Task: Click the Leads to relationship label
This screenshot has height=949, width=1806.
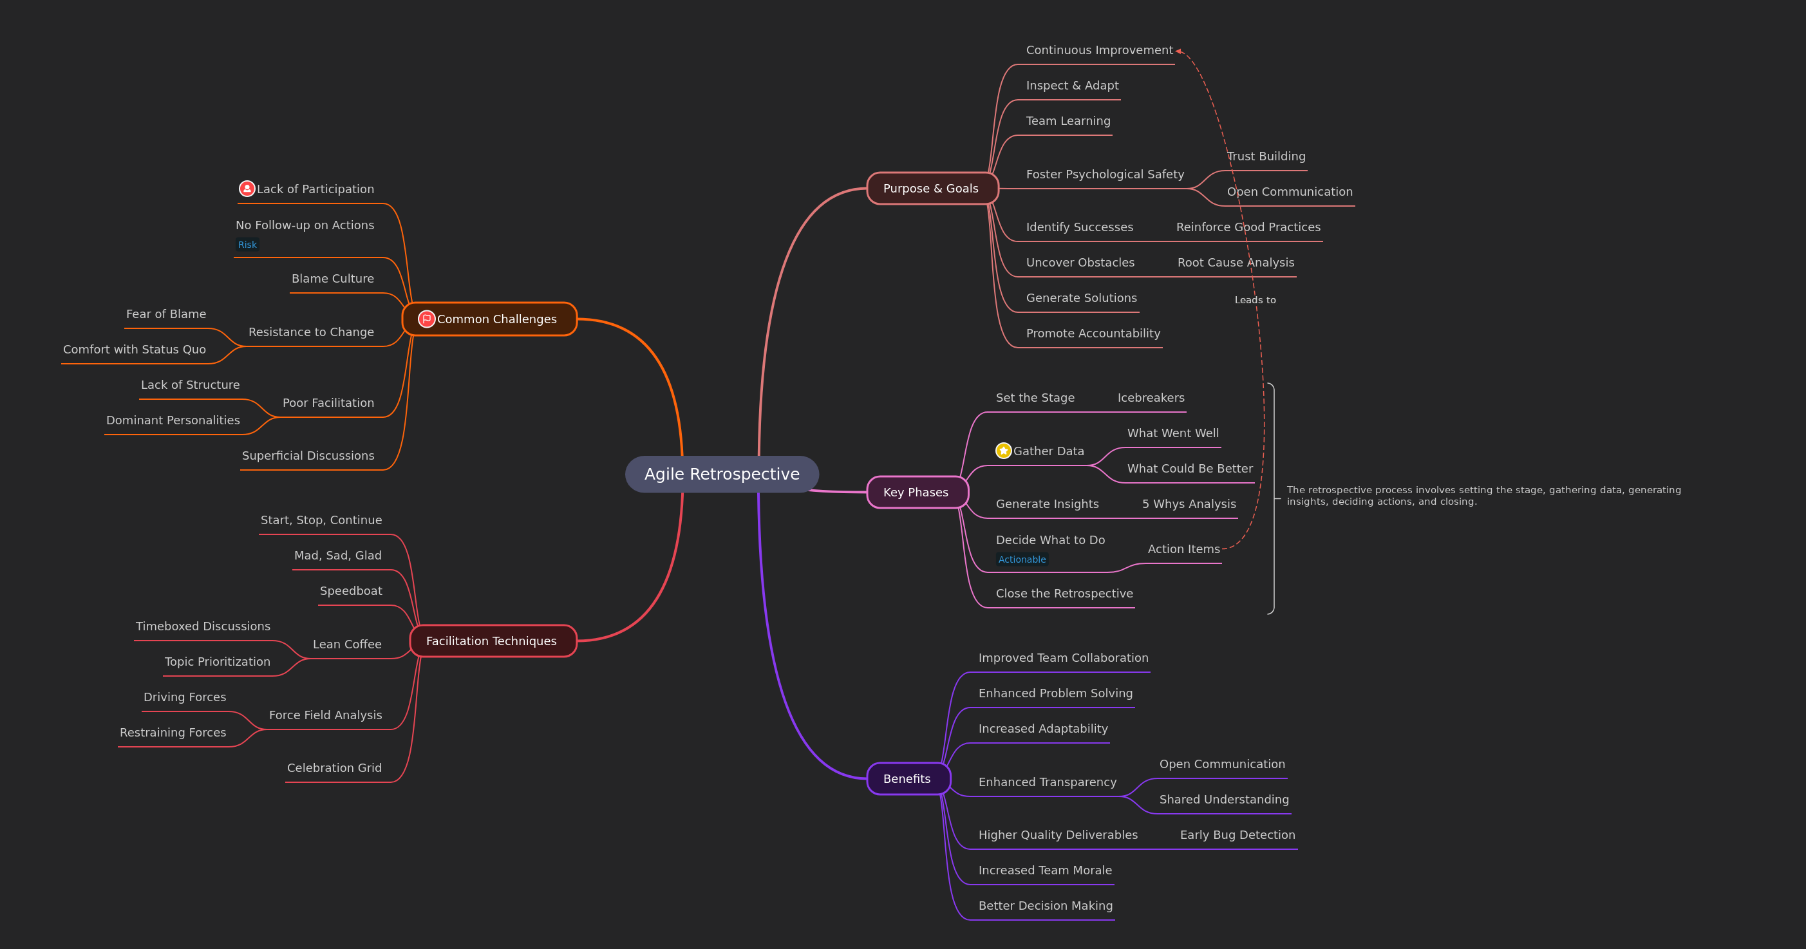Action: [1255, 300]
